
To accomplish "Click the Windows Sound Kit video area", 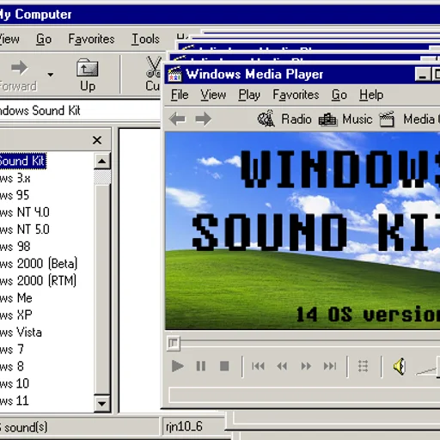I will pos(302,231).
